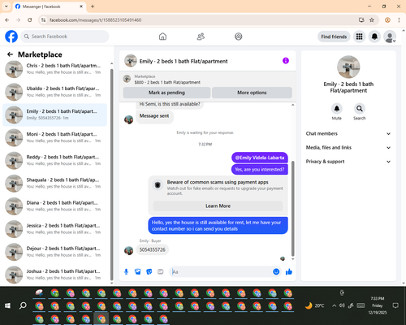This screenshot has height=325, width=406.
Task: Open a new Chrome tab
Action: pyautogui.click(x=93, y=6)
